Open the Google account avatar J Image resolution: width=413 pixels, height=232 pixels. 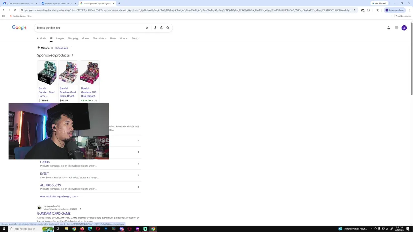coord(404,28)
